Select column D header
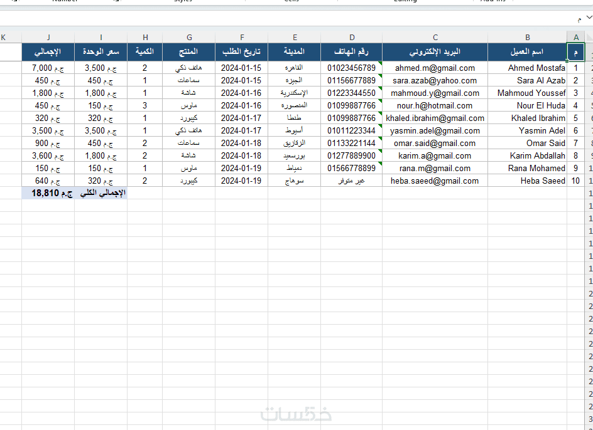This screenshot has width=593, height=430. pos(352,37)
